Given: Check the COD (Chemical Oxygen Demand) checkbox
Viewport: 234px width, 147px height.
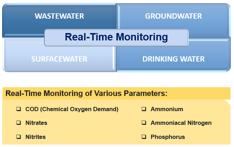Looking at the screenshot, I should (x=19, y=109).
